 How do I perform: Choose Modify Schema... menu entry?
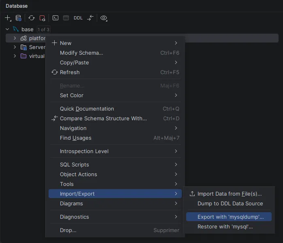[x=115, y=53]
